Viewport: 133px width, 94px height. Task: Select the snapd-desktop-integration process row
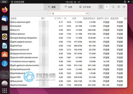[68, 38]
